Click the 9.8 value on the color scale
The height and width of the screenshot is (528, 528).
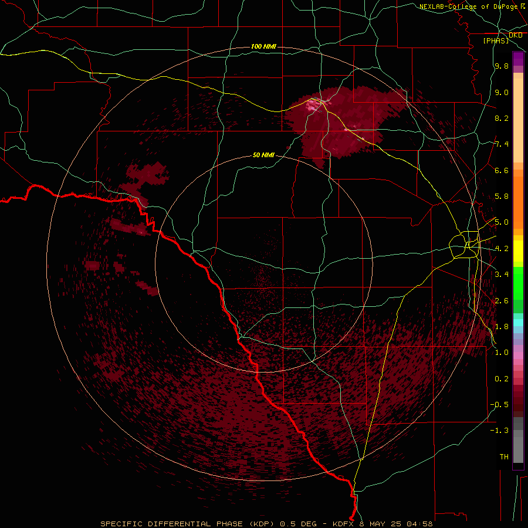[502, 66]
